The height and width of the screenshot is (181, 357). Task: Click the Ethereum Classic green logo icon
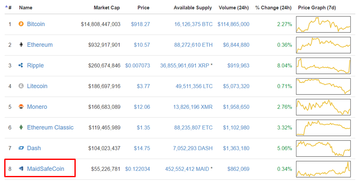[21, 127]
